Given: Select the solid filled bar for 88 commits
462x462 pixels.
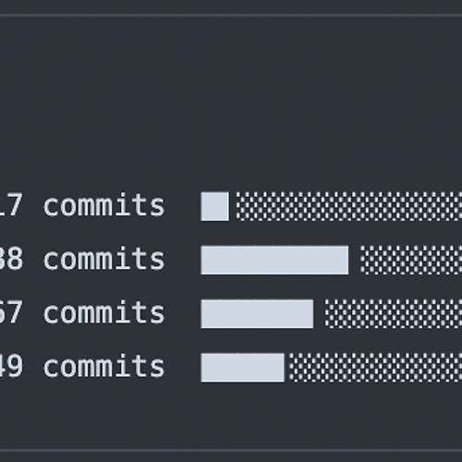Looking at the screenshot, I should (x=274, y=260).
